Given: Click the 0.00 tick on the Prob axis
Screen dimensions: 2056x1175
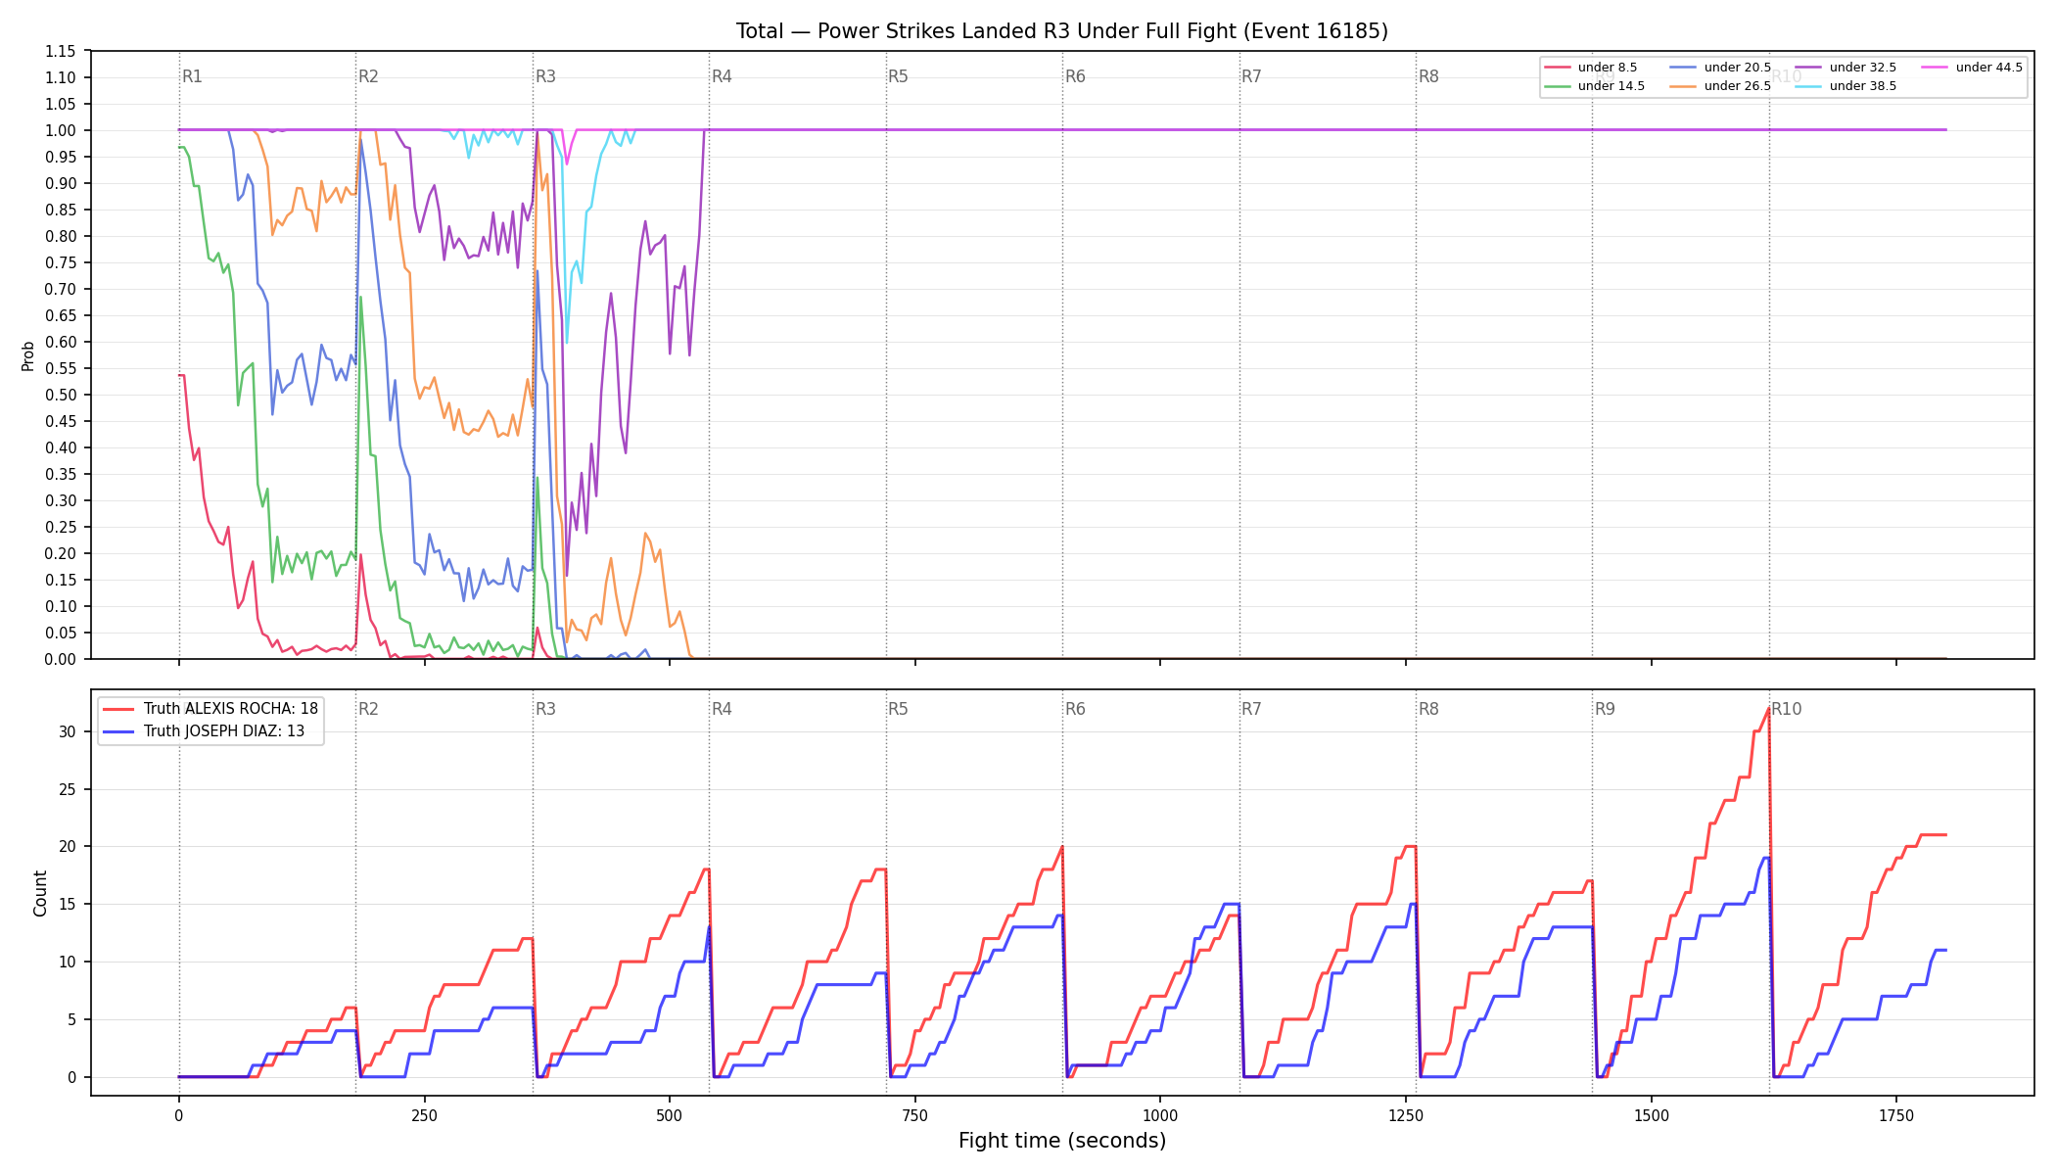Looking at the screenshot, I should pyautogui.click(x=61, y=659).
